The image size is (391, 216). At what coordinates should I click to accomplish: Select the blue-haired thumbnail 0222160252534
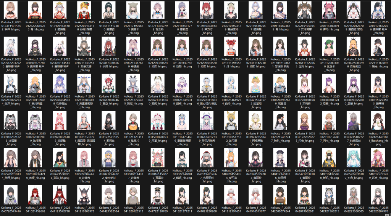(x=11, y=83)
